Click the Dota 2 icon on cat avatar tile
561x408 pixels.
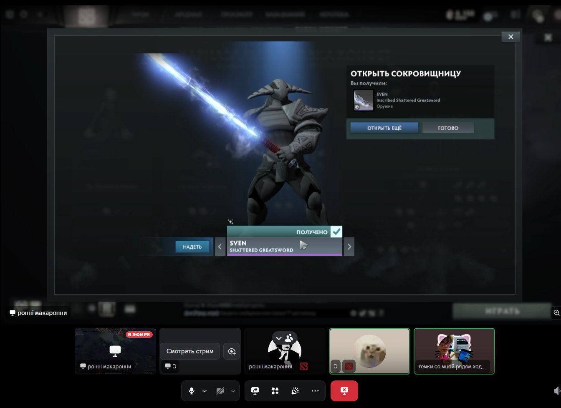pyautogui.click(x=349, y=367)
